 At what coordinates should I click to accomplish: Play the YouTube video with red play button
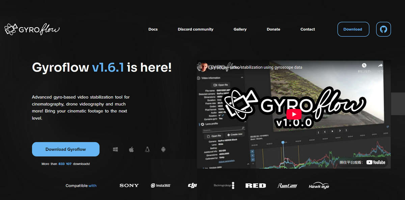(x=294, y=114)
